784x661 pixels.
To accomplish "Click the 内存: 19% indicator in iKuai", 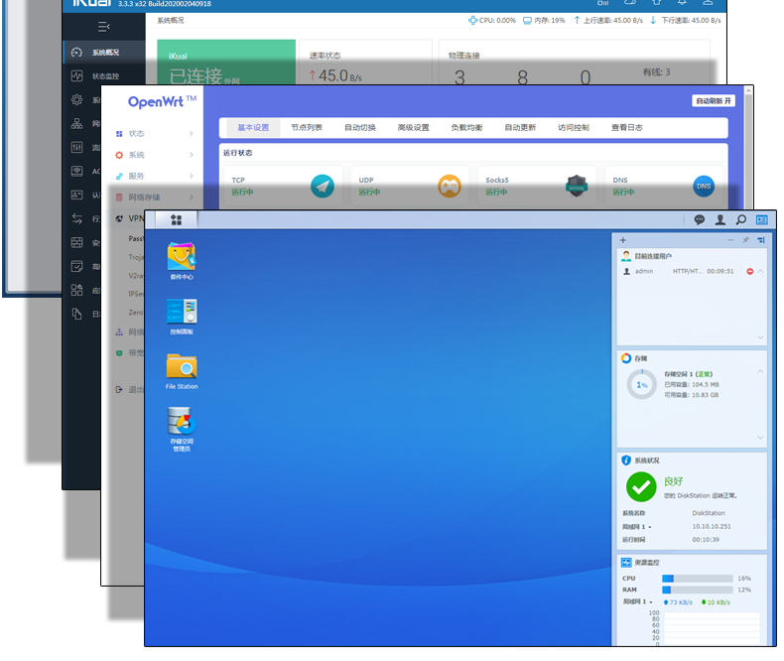I will 544,21.
